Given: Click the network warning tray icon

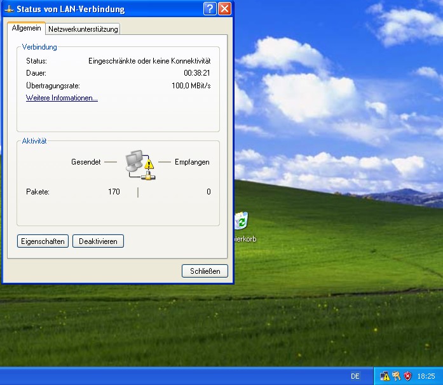Looking at the screenshot, I should coord(385,376).
